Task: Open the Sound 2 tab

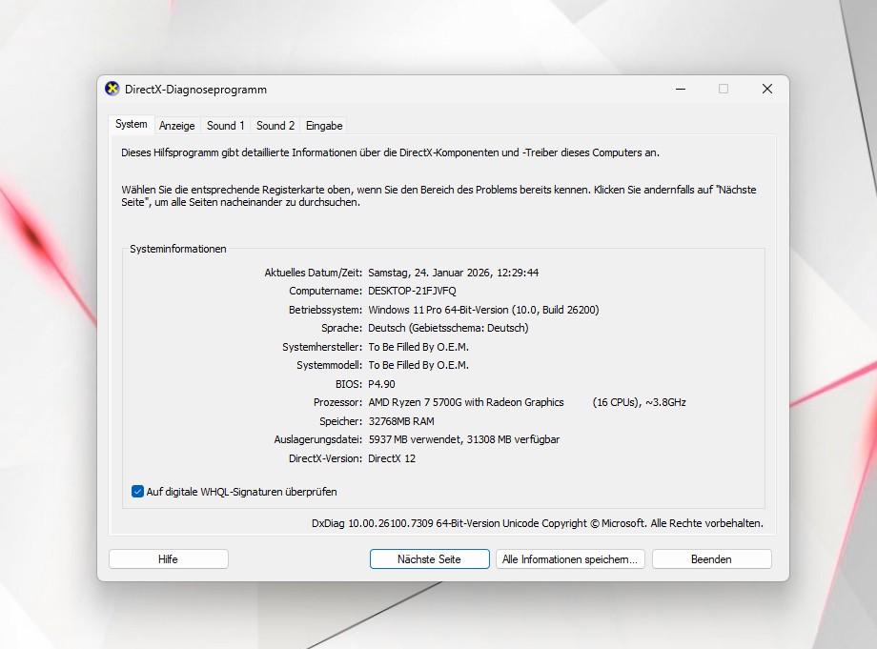Action: coord(275,126)
